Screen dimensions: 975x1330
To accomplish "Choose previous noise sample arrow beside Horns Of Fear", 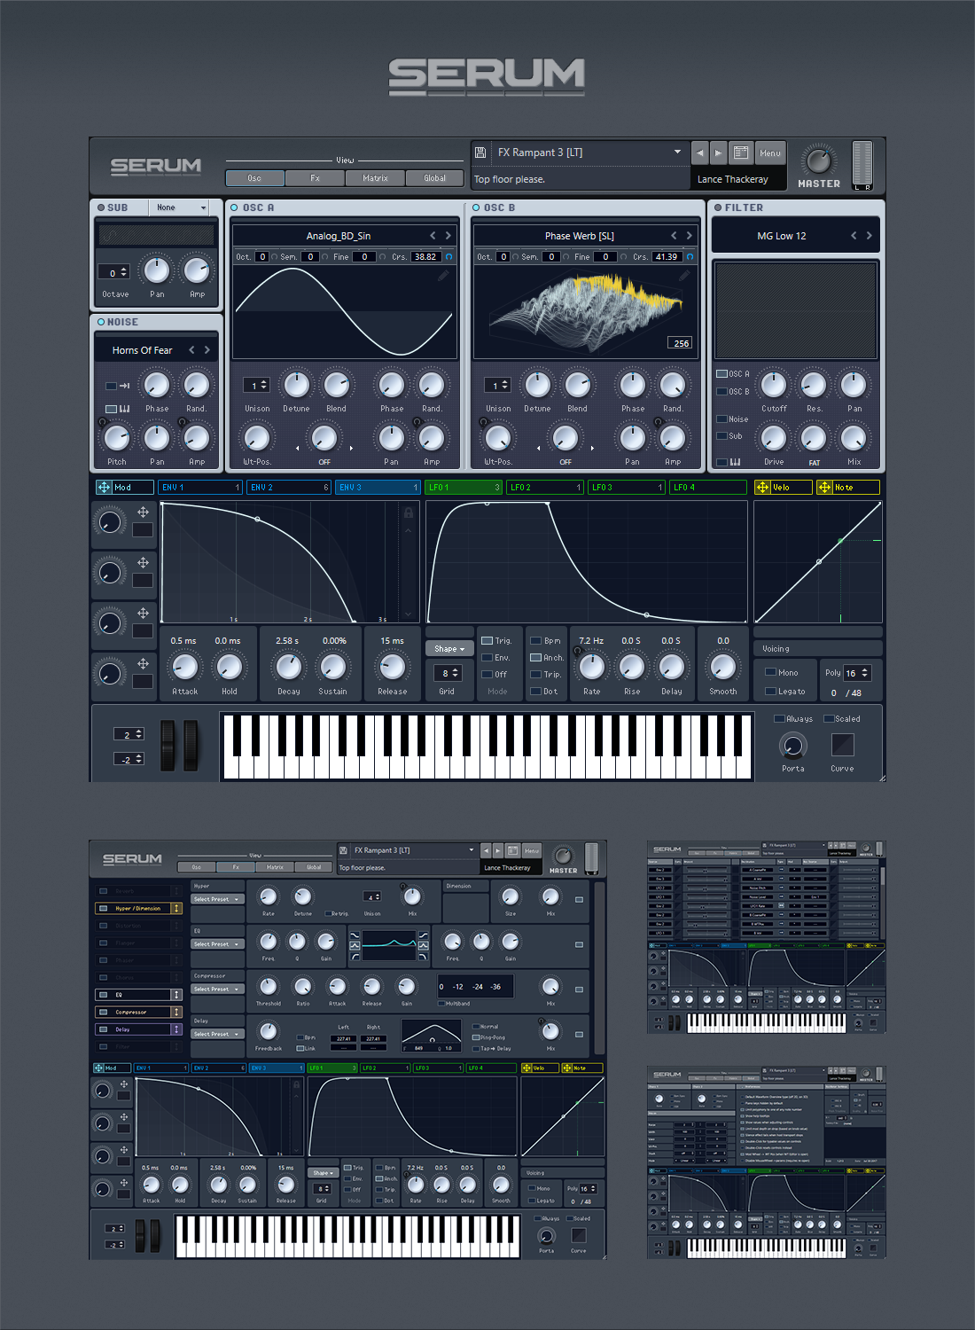I will [x=191, y=350].
